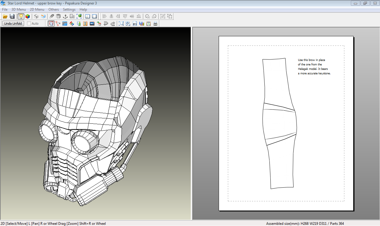The height and width of the screenshot is (226, 380).
Task: Click the align horizontal center icon
Action: tap(111, 16)
